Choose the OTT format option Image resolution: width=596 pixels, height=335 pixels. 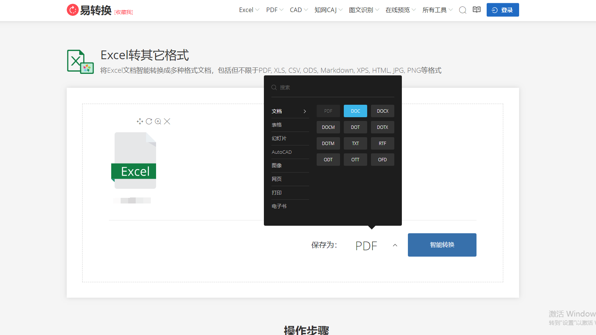pos(355,160)
